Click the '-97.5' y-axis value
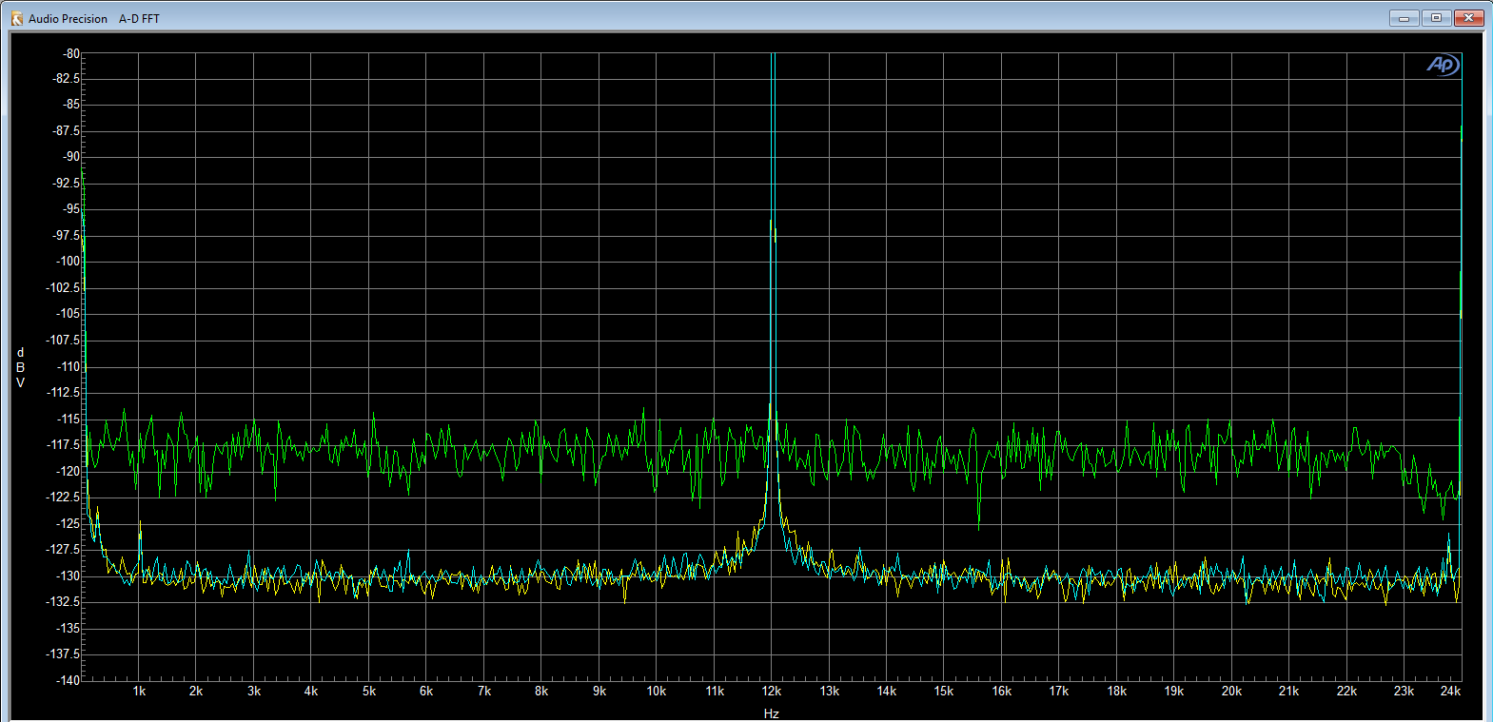 click(67, 235)
